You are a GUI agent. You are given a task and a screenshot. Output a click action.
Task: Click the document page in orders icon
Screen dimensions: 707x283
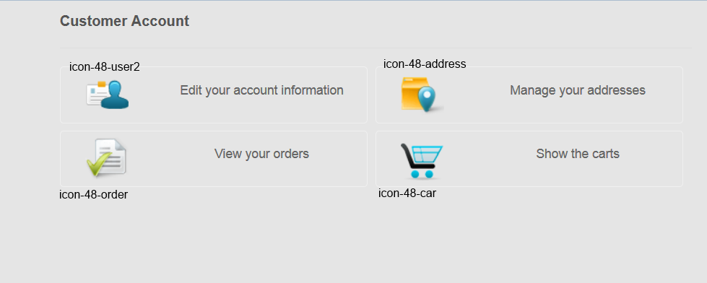click(x=111, y=157)
